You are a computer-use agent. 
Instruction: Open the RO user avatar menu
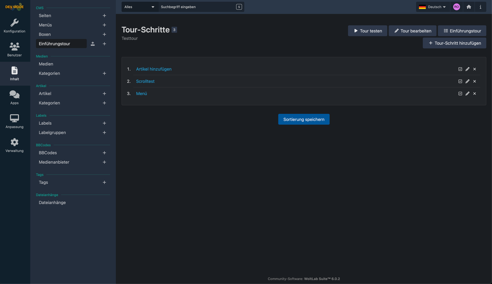click(x=456, y=7)
